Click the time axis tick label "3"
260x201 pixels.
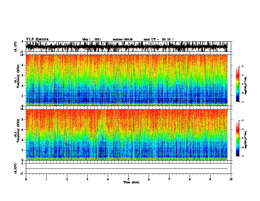[87, 179]
